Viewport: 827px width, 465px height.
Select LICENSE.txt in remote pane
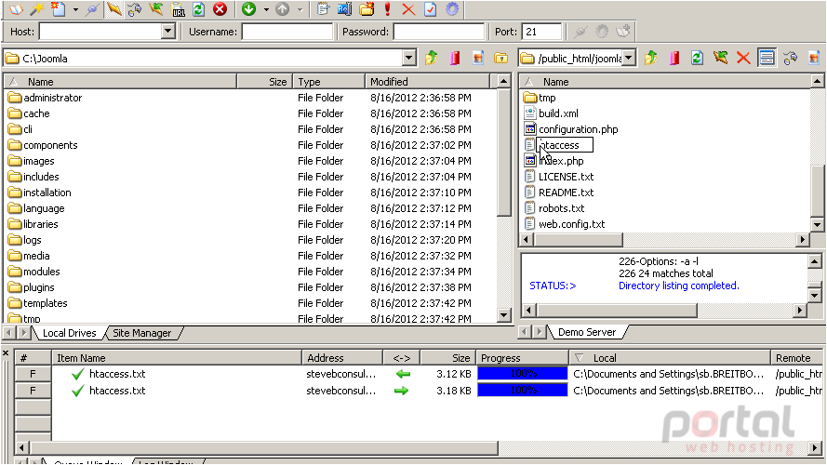click(x=566, y=177)
